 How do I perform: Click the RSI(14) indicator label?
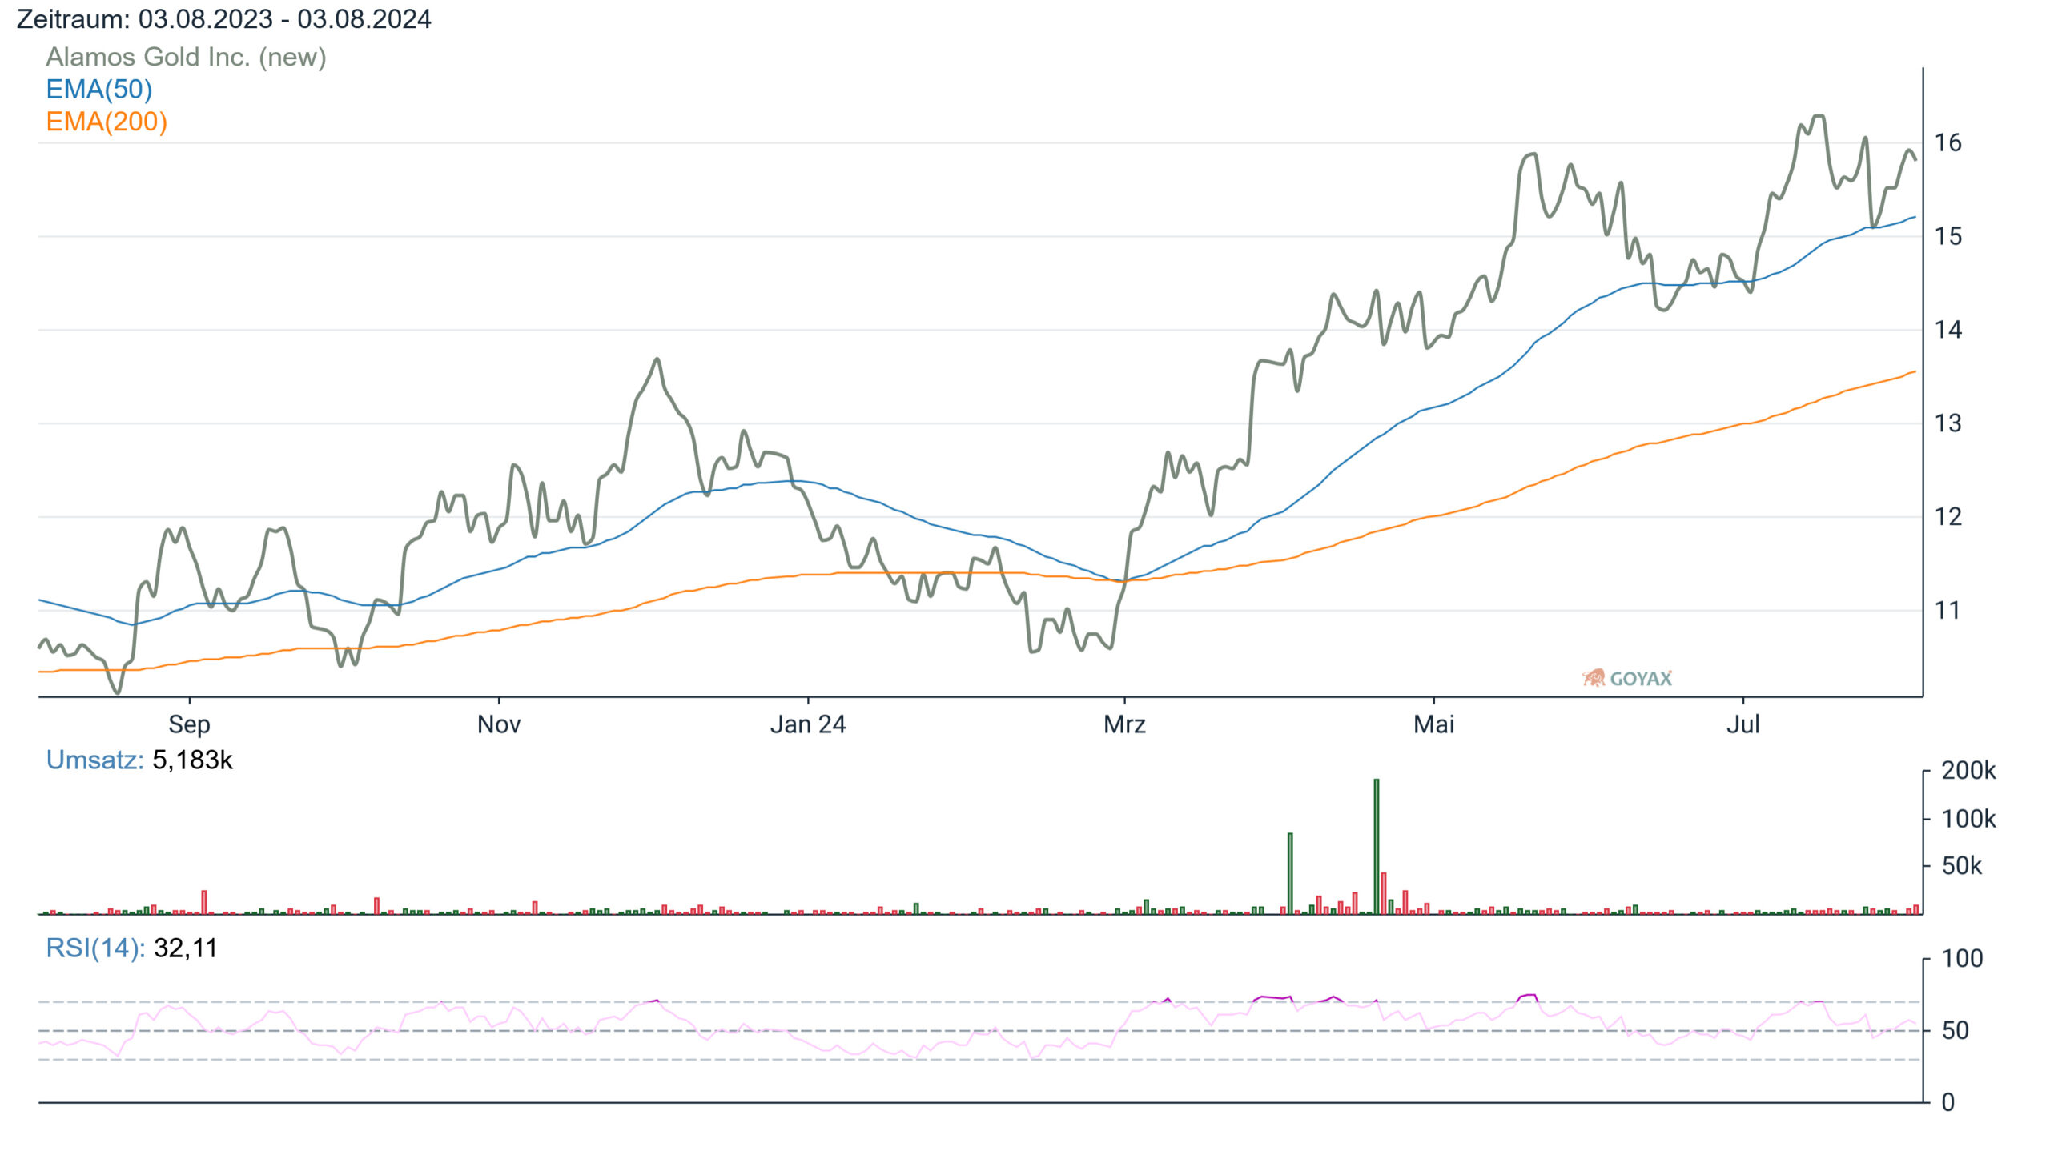coord(96,948)
